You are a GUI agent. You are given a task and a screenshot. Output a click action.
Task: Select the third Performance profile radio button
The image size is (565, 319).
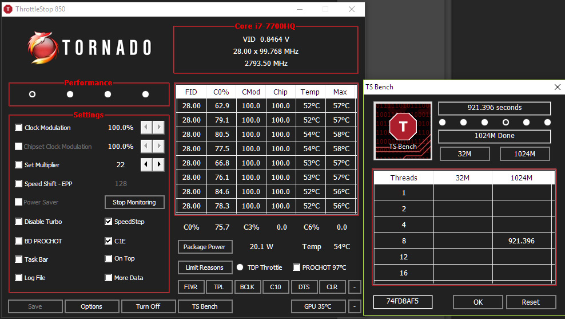pyautogui.click(x=108, y=94)
